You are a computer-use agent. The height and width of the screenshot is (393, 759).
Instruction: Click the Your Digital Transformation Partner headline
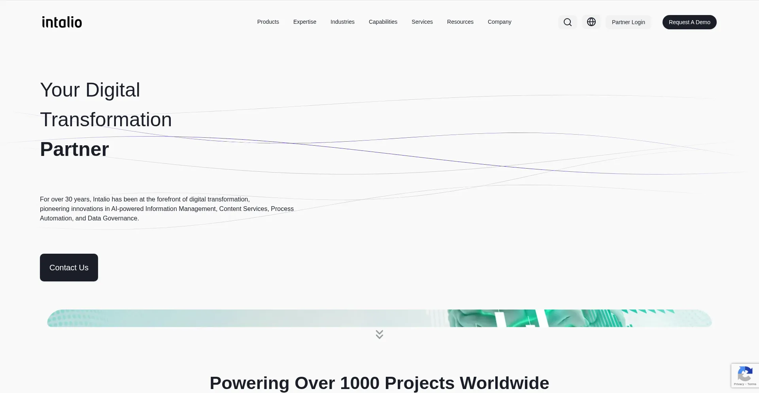[x=106, y=120]
